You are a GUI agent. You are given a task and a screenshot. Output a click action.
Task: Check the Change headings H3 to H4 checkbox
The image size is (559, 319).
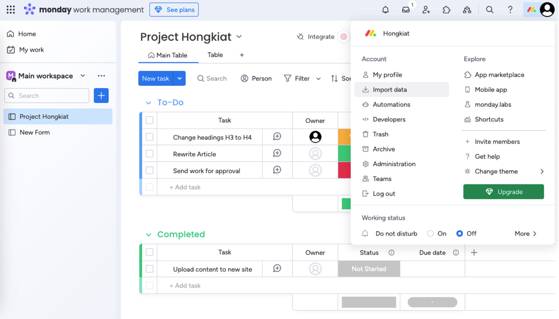tap(150, 137)
